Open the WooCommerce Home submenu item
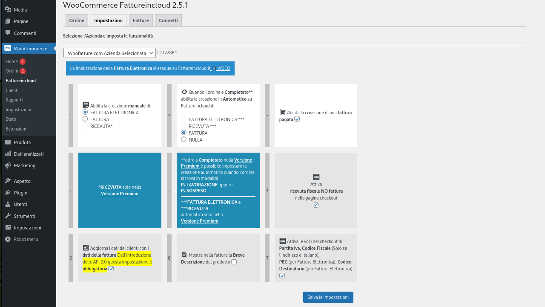The image size is (545, 307). (11, 61)
